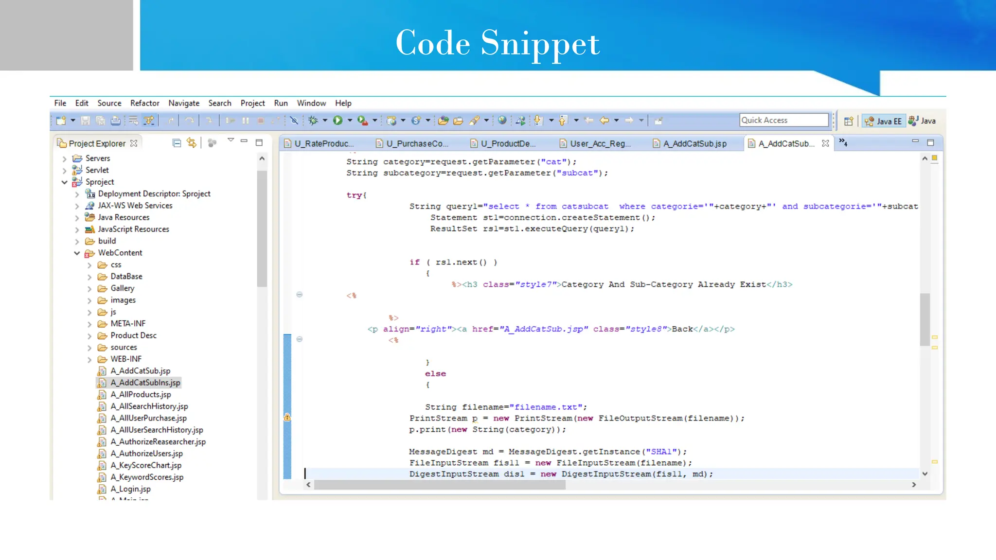Image resolution: width=996 pixels, height=560 pixels.
Task: Open the Navigate menu
Action: [184, 103]
